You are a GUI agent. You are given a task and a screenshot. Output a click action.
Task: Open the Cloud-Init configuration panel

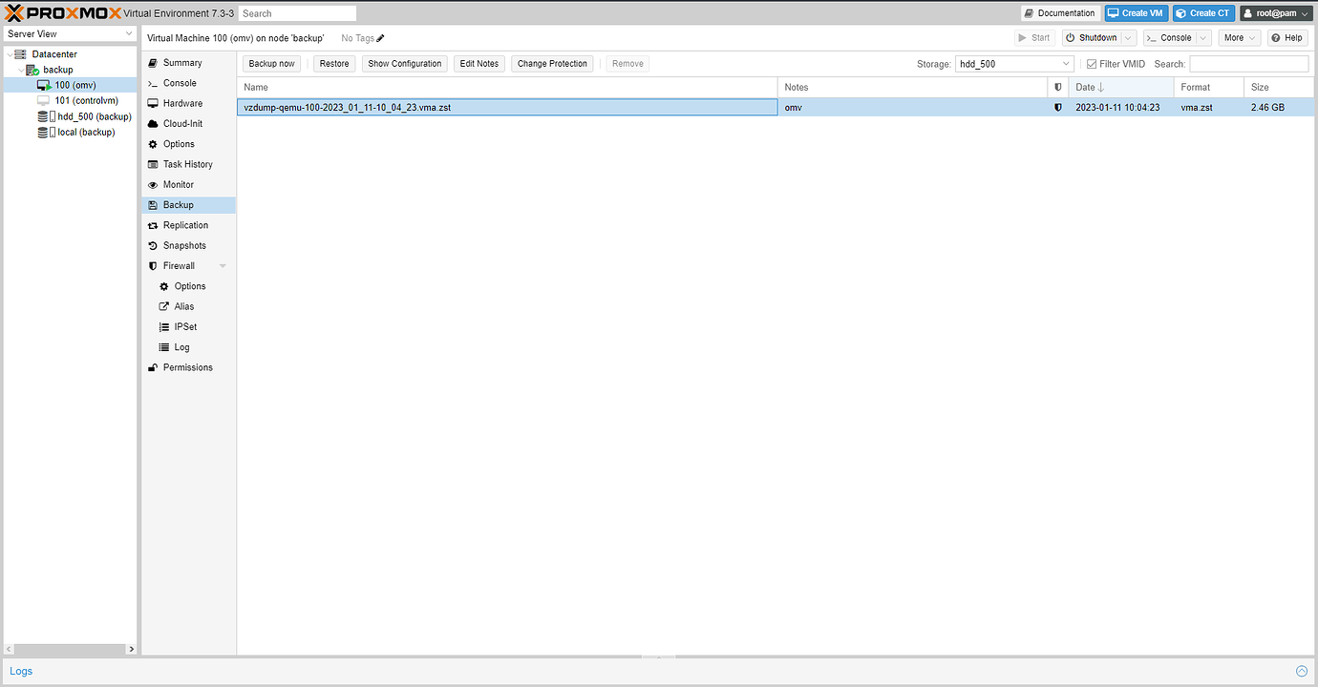(182, 123)
